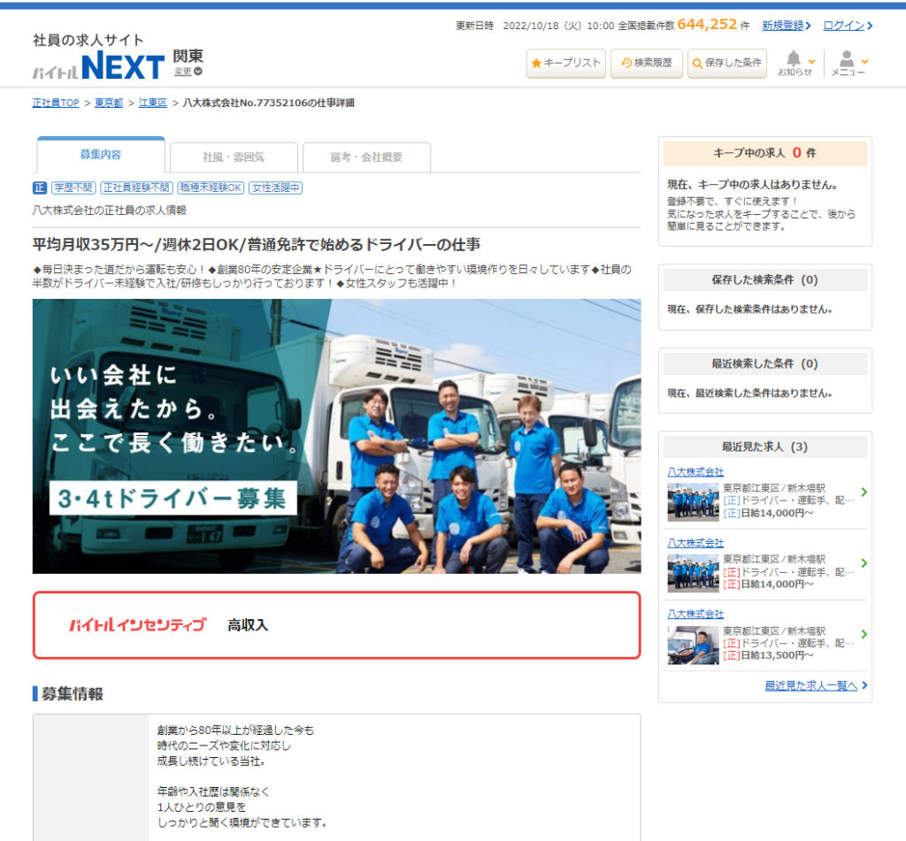Select the 女性活躍中 filter tag
This screenshot has width=906, height=841.
(274, 187)
